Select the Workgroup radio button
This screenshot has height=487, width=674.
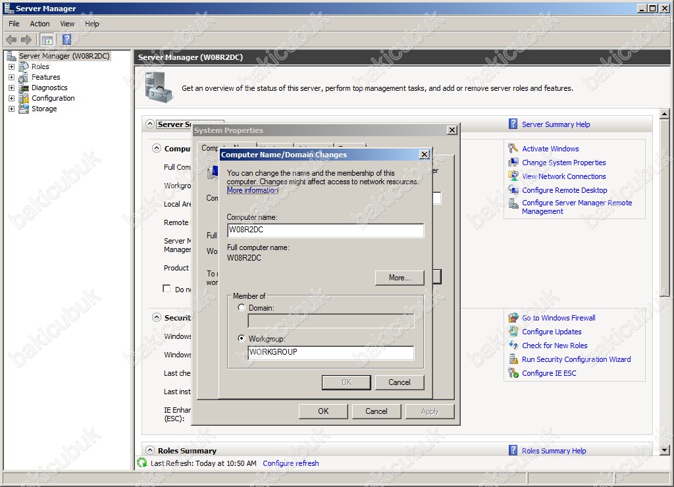pos(242,338)
